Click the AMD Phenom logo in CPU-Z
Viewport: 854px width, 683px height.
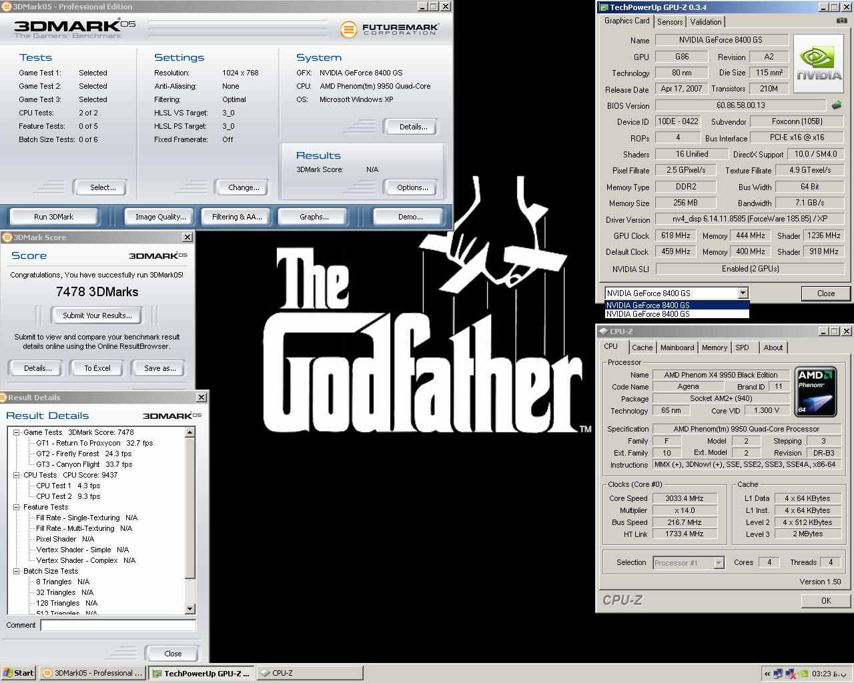click(815, 392)
